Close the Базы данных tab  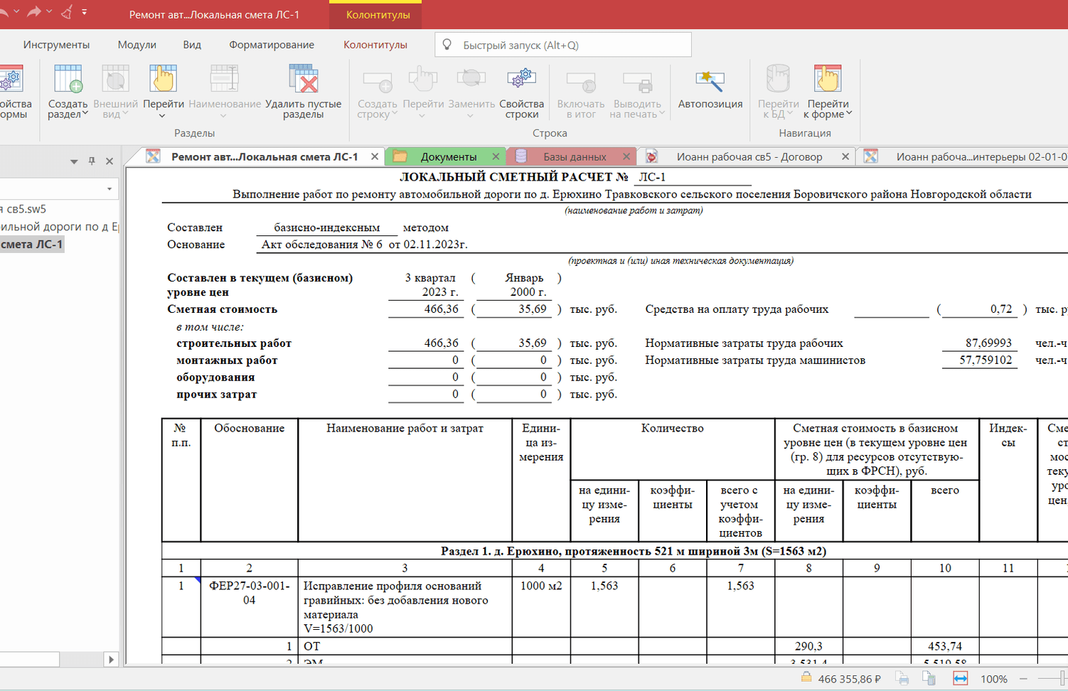point(626,156)
